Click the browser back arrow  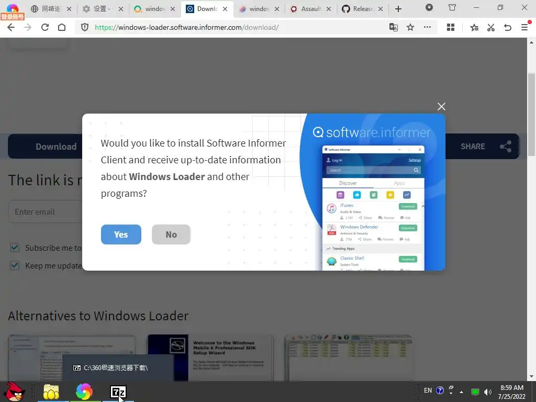pyautogui.click(x=11, y=27)
